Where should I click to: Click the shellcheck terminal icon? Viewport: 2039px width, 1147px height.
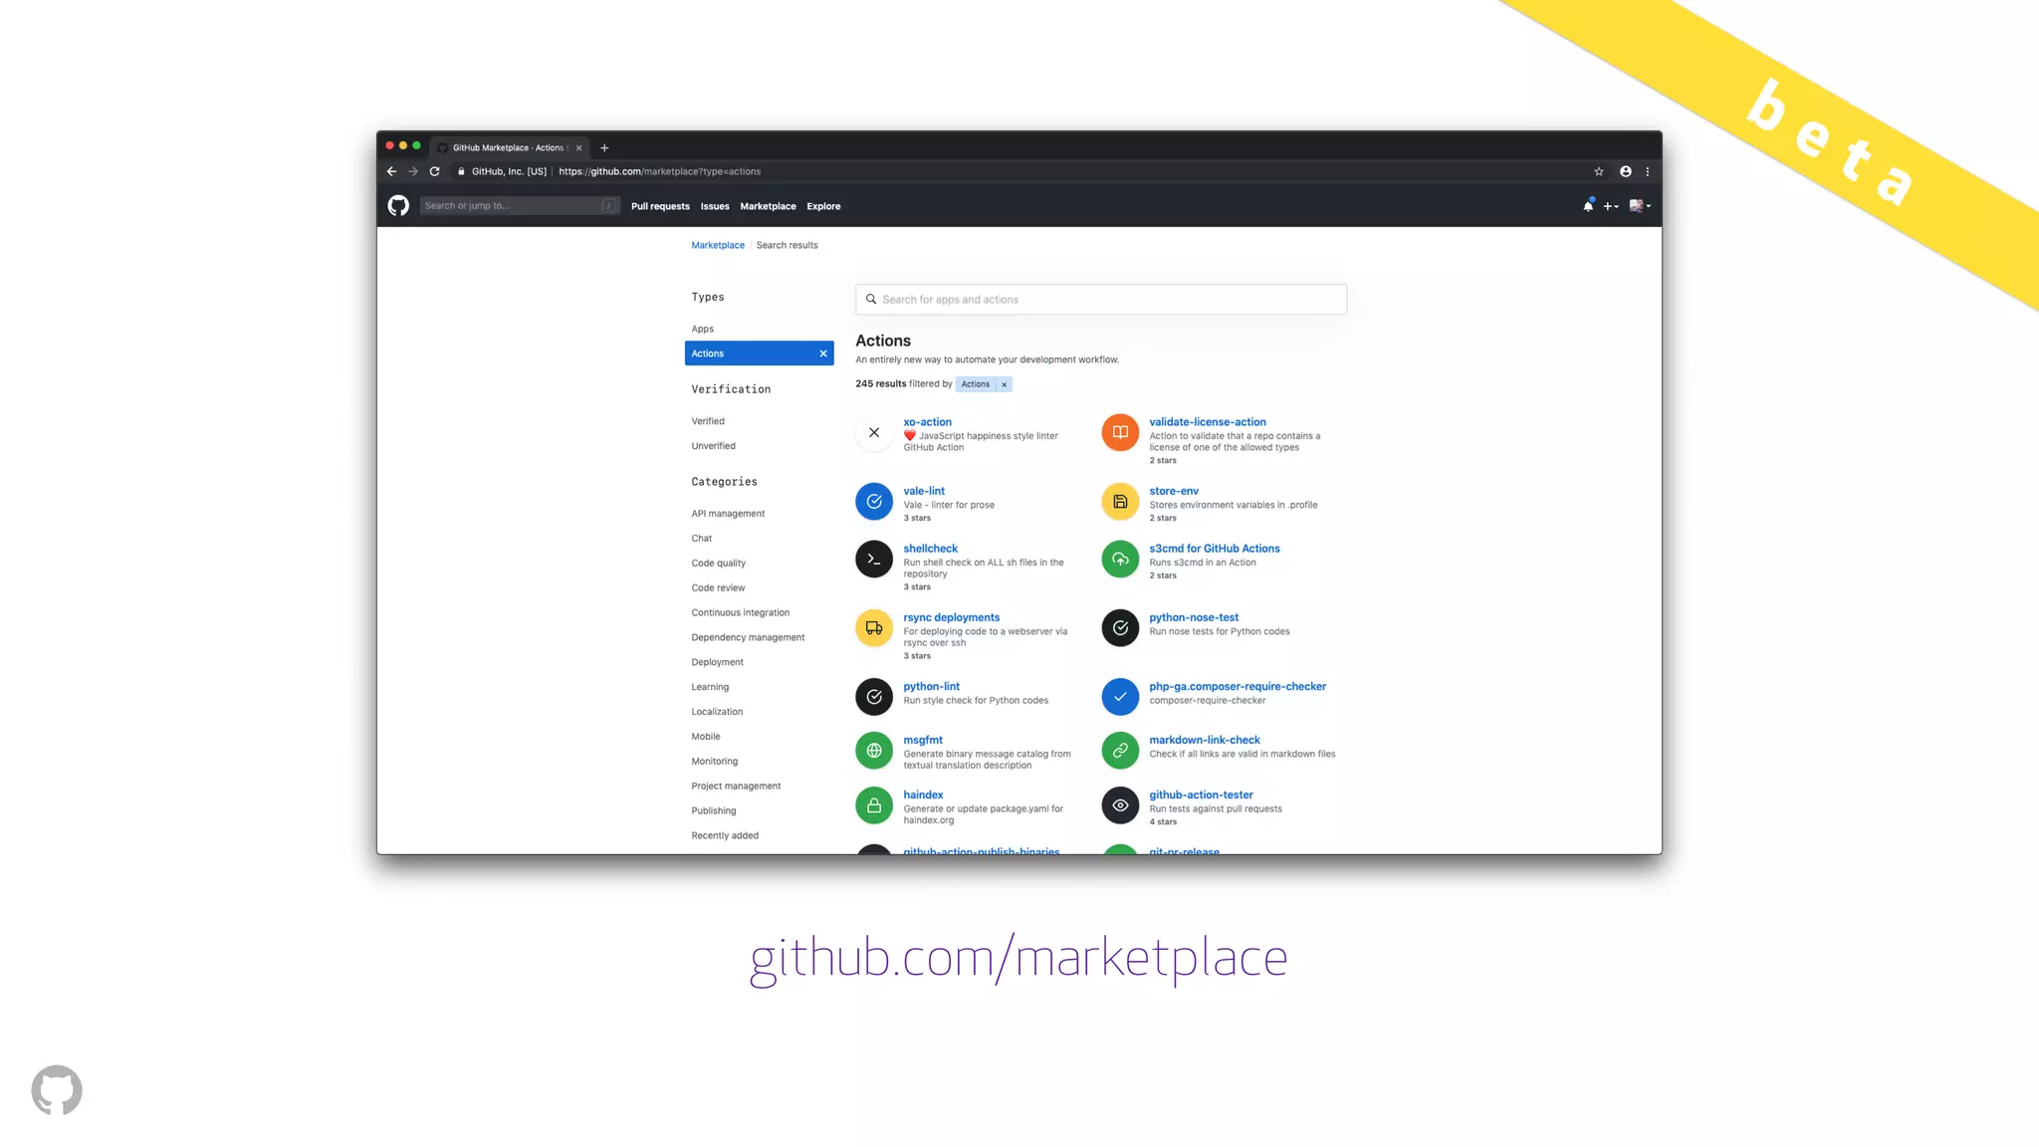tap(874, 559)
